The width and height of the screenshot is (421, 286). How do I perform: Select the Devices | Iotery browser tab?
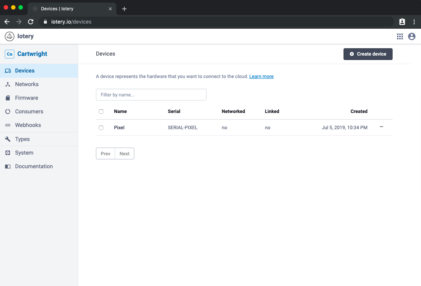72,9
